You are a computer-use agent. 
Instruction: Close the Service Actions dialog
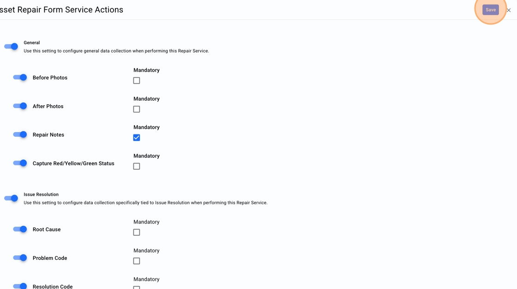point(509,10)
